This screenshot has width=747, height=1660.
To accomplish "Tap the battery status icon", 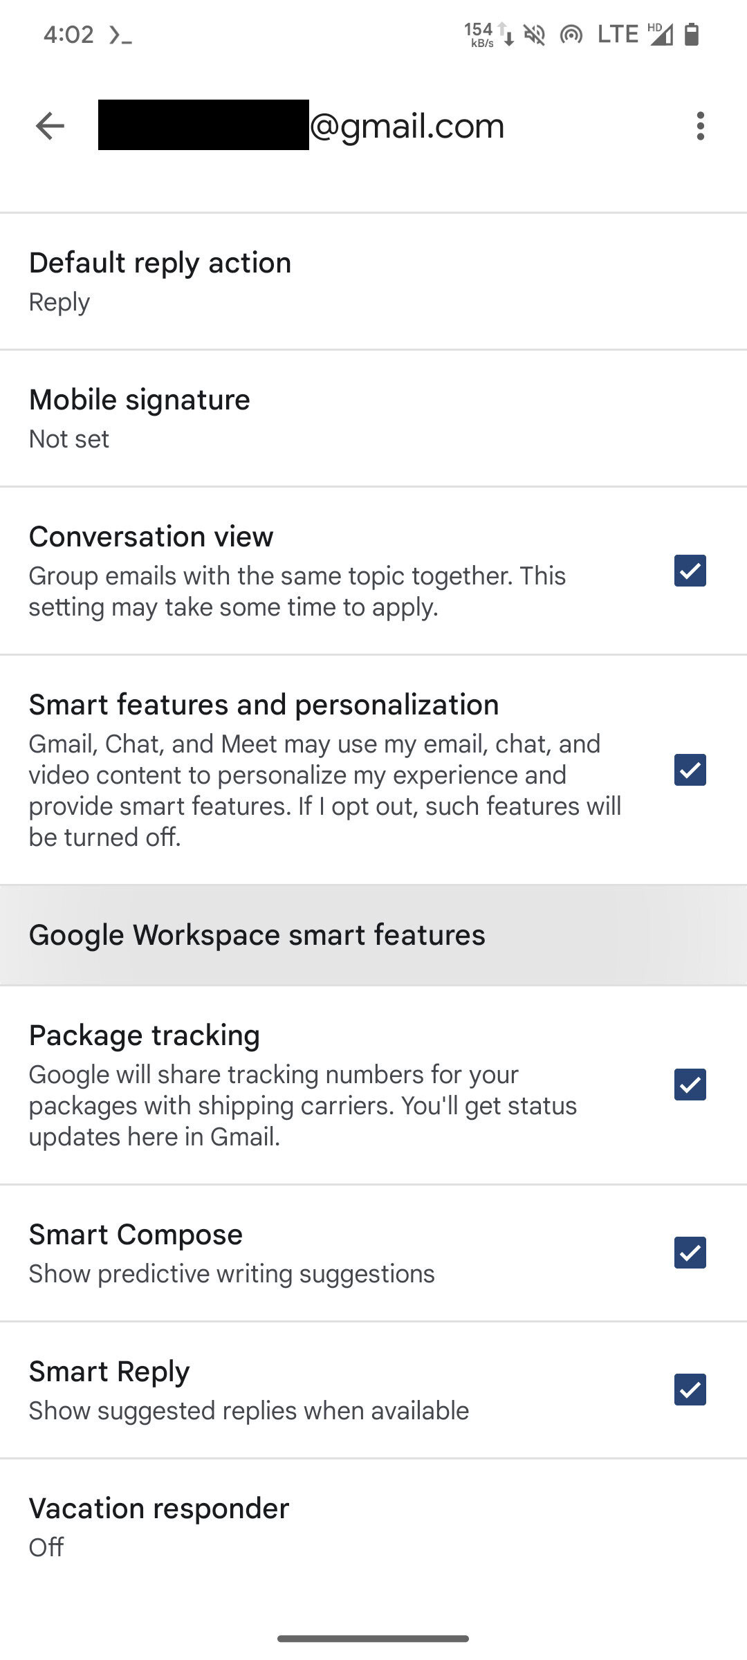I will pyautogui.click(x=691, y=34).
